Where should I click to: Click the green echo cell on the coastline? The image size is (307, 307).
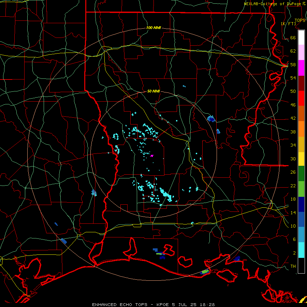tap(205, 272)
